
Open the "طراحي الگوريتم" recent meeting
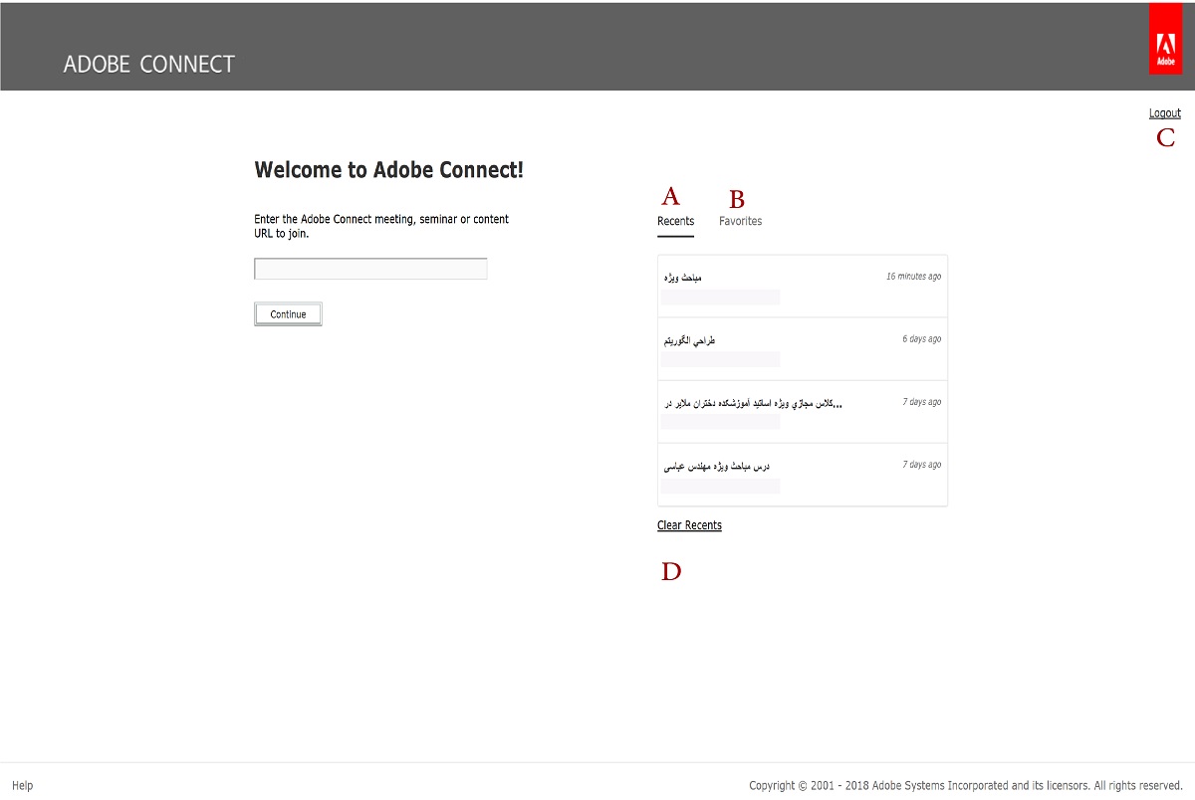coord(690,340)
